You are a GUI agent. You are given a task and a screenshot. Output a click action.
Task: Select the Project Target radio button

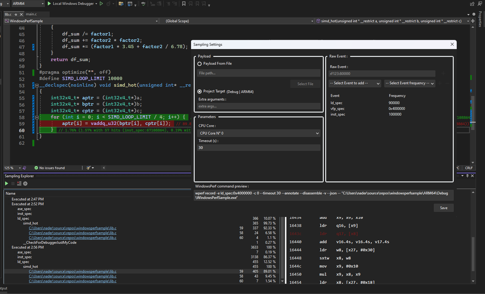pyautogui.click(x=199, y=91)
